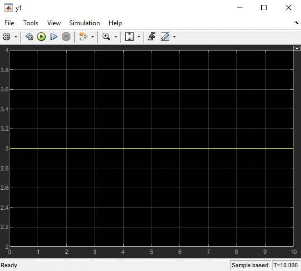This screenshot has height=271, width=301.
Task: Open the measurements dropdown arrow
Action: [x=174, y=37]
